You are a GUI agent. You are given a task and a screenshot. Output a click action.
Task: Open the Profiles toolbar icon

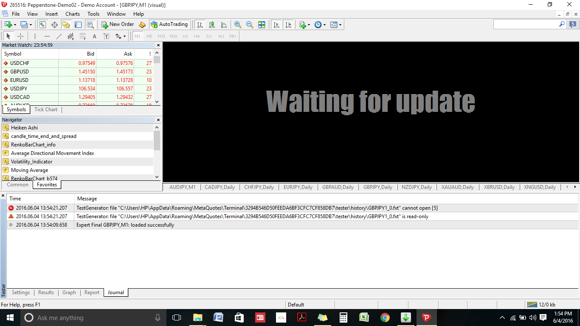(23, 25)
